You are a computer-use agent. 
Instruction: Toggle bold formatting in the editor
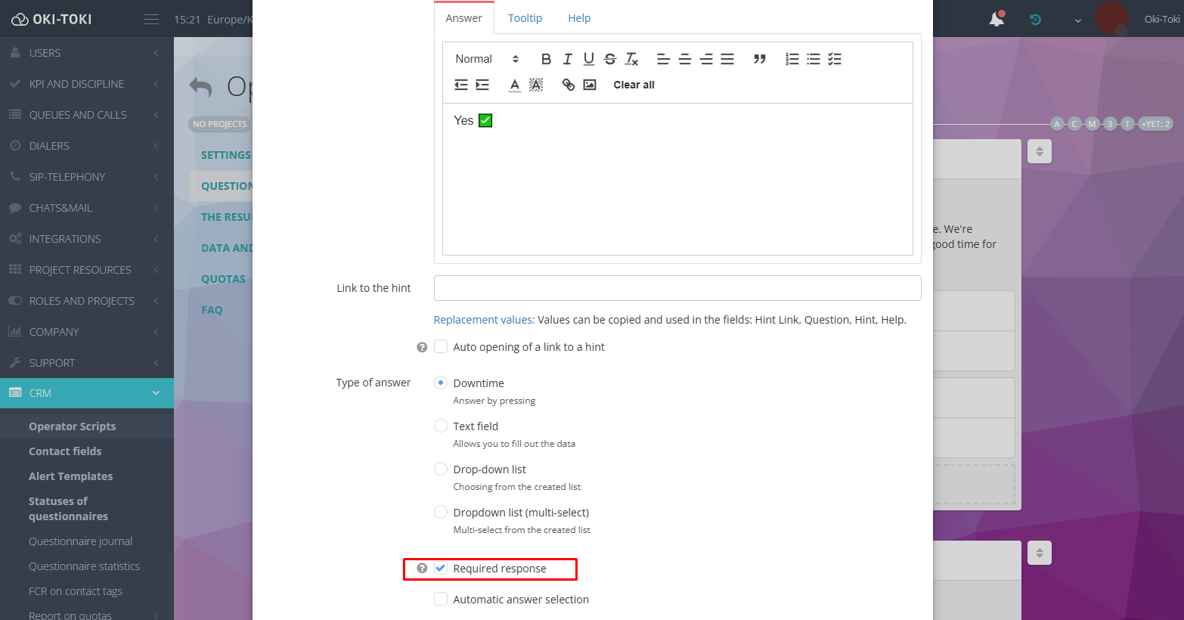tap(546, 59)
